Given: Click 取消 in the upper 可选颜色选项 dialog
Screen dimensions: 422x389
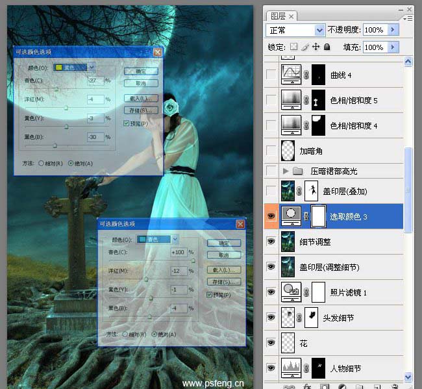Looking at the screenshot, I should tap(141, 84).
